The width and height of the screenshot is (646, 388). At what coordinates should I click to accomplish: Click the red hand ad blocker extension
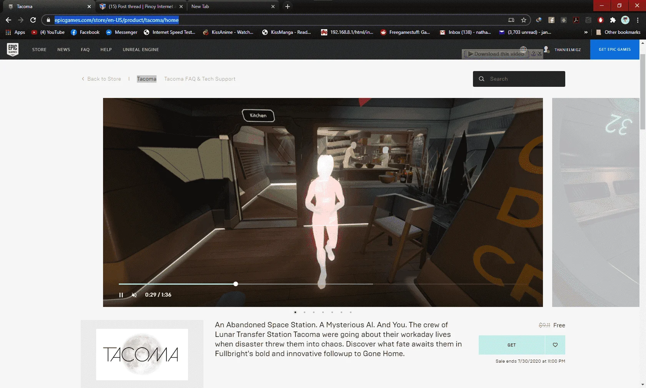(x=601, y=20)
